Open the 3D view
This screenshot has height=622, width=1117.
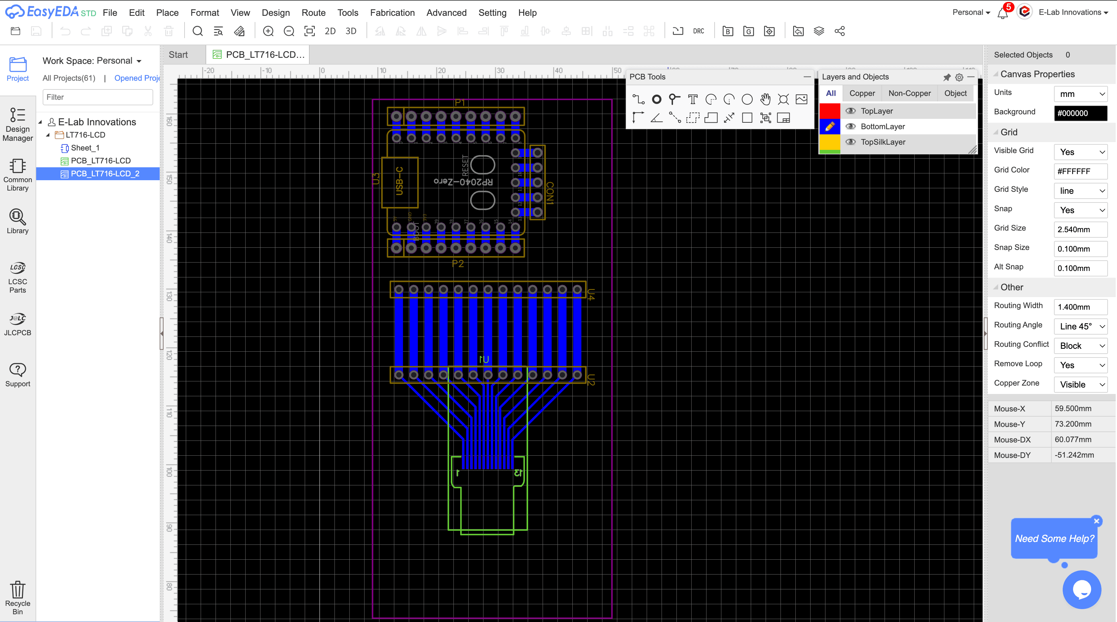click(x=351, y=31)
